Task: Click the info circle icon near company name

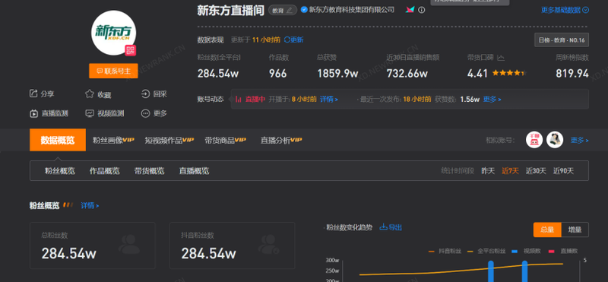Action: point(422,10)
